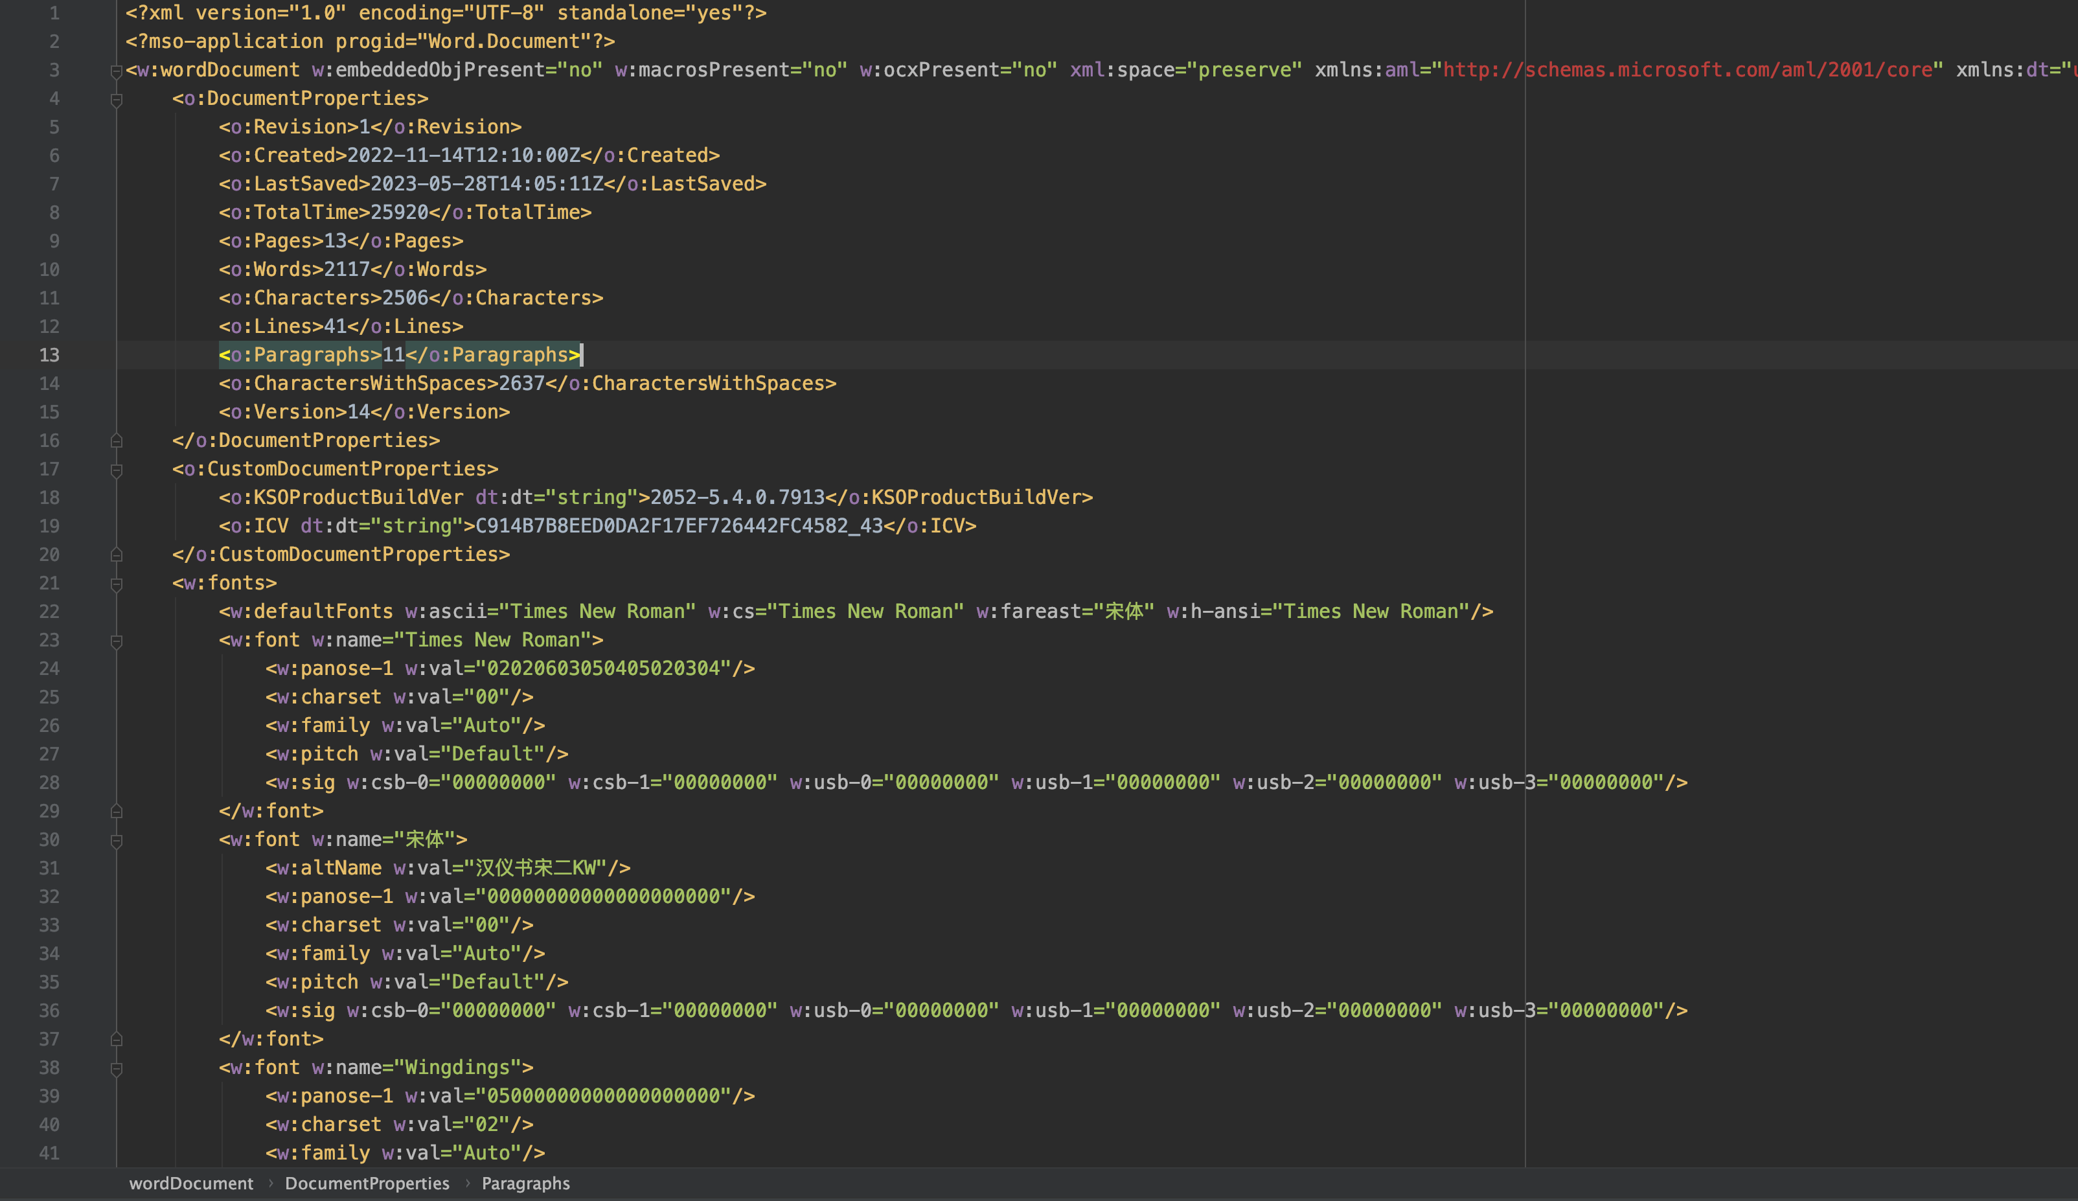
Task: Collapse the w:fonts fold on line 21
Action: coord(116,584)
